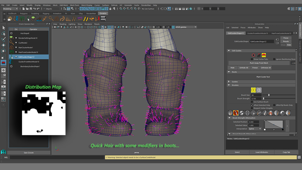
Task: Click the Brush Size slider handle
Action: 268,95
